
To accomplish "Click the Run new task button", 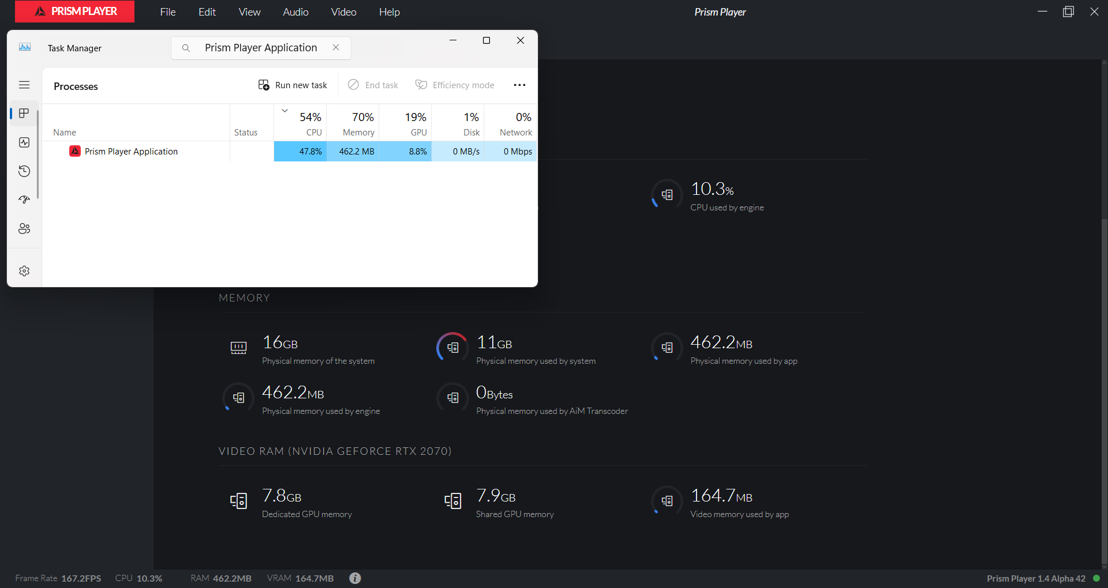I will tap(293, 85).
